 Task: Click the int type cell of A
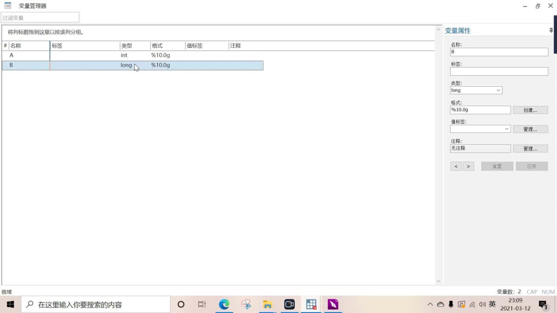coord(124,55)
